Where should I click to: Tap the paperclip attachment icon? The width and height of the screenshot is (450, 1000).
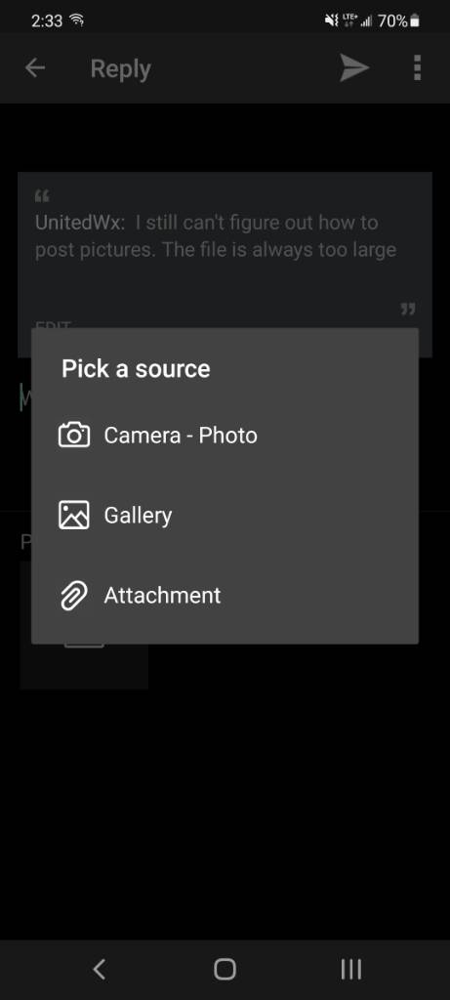[74, 596]
